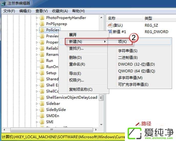Expand the SideBySide tree node
The height and width of the screenshot is (141, 176).
pyautogui.click(x=37, y=110)
